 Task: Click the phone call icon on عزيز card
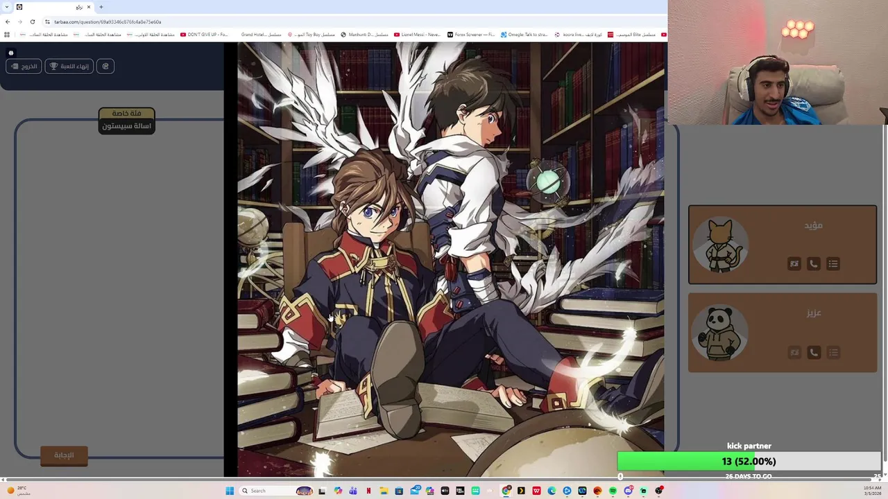(x=813, y=352)
